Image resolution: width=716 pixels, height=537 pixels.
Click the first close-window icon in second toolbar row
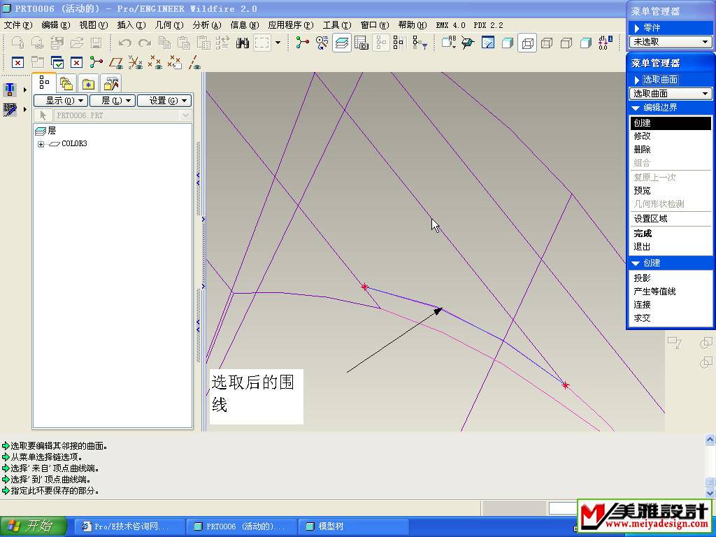pyautogui.click(x=17, y=62)
